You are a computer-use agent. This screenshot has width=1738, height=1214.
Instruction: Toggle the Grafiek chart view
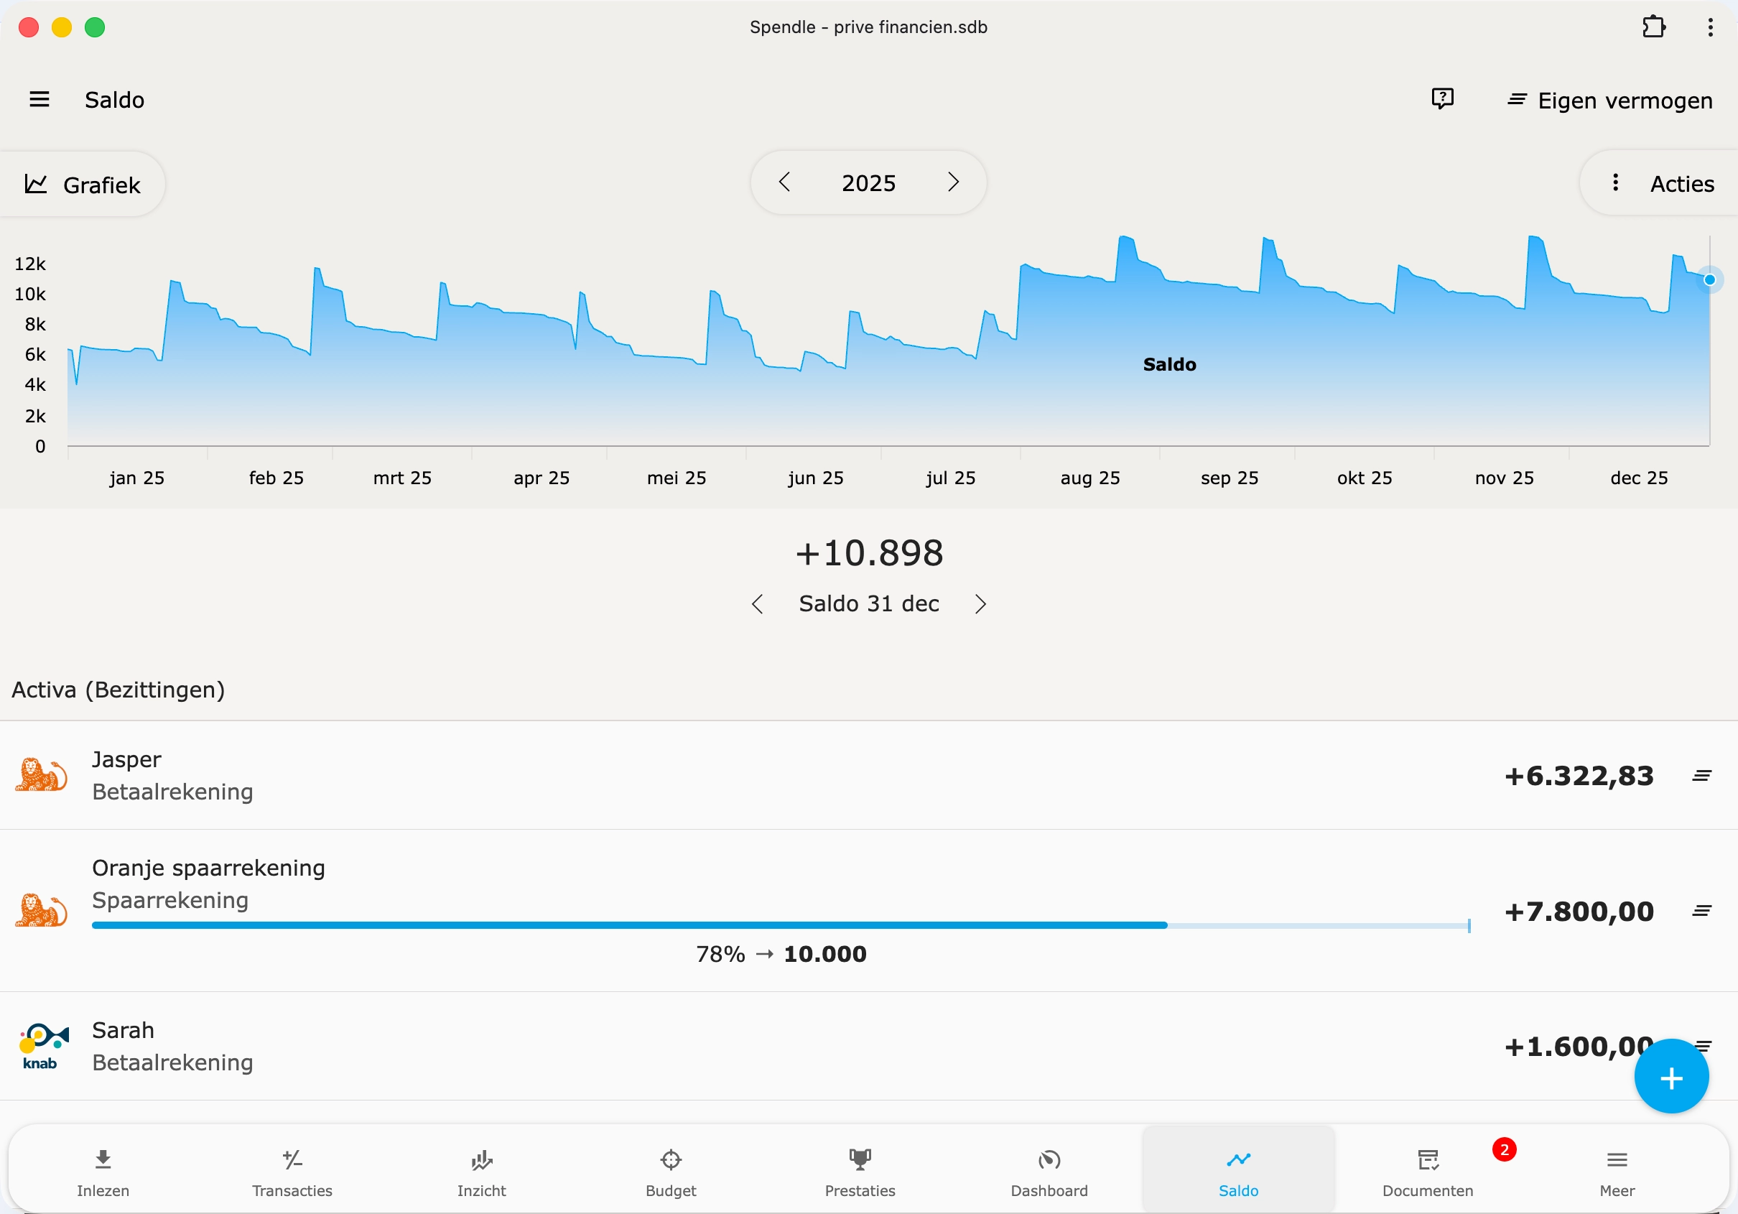[x=83, y=184]
